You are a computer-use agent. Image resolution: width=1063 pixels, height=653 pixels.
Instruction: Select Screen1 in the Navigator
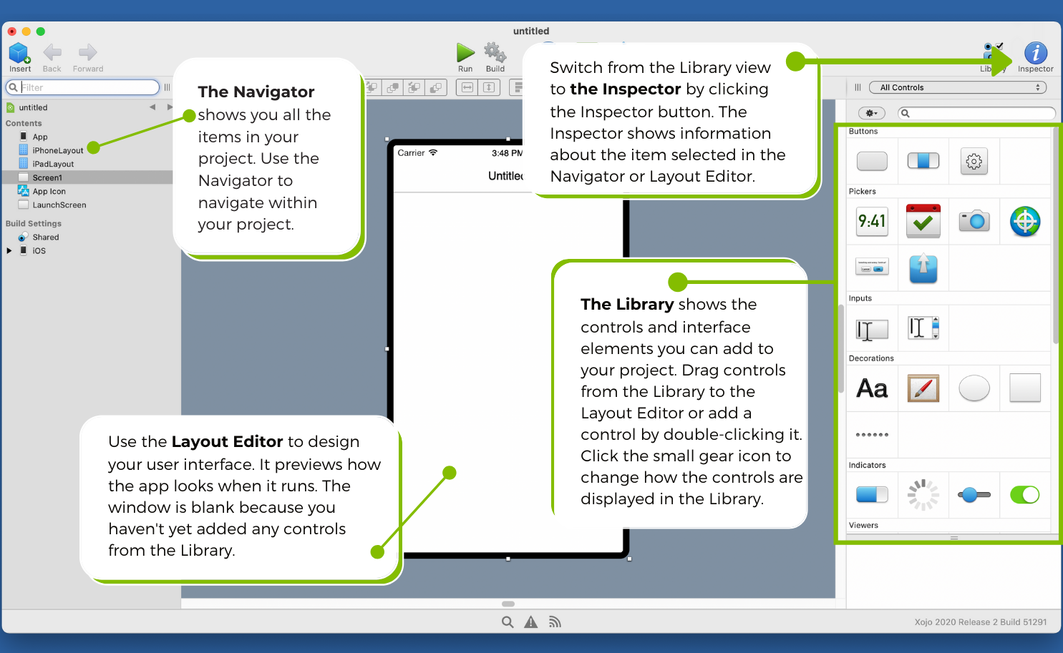point(47,177)
